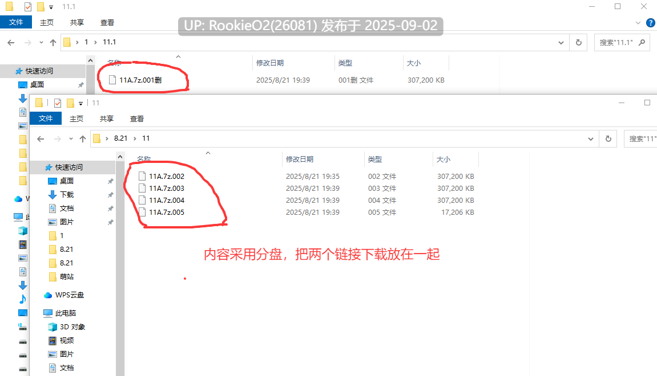Open recent locations dropdown in the 11.1 window

pos(41,42)
